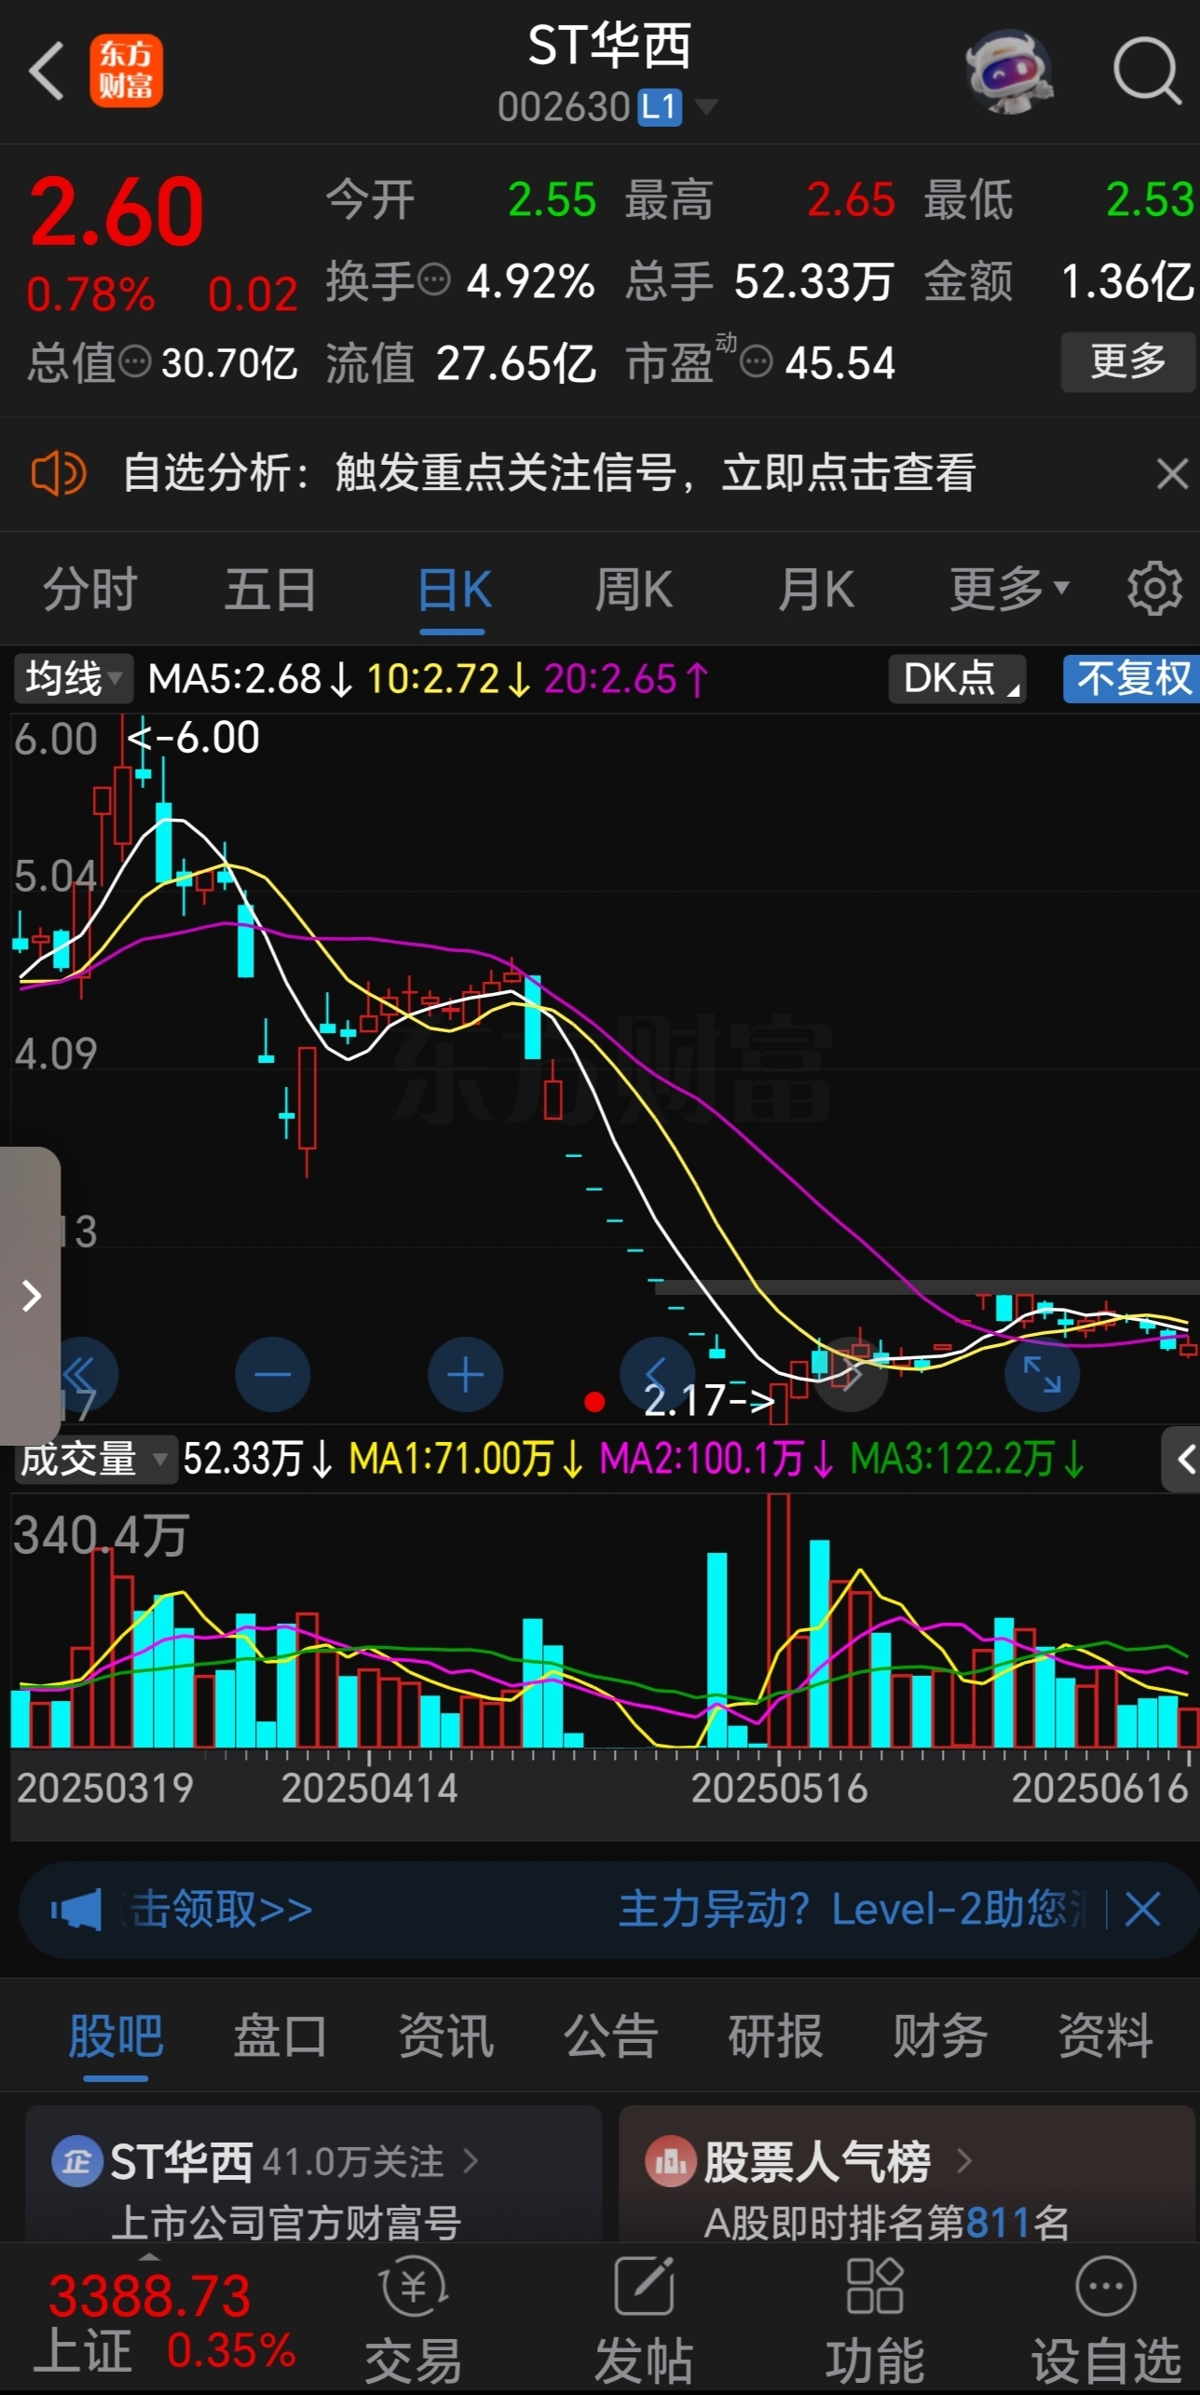Tap the speaker announcement icon

58,473
